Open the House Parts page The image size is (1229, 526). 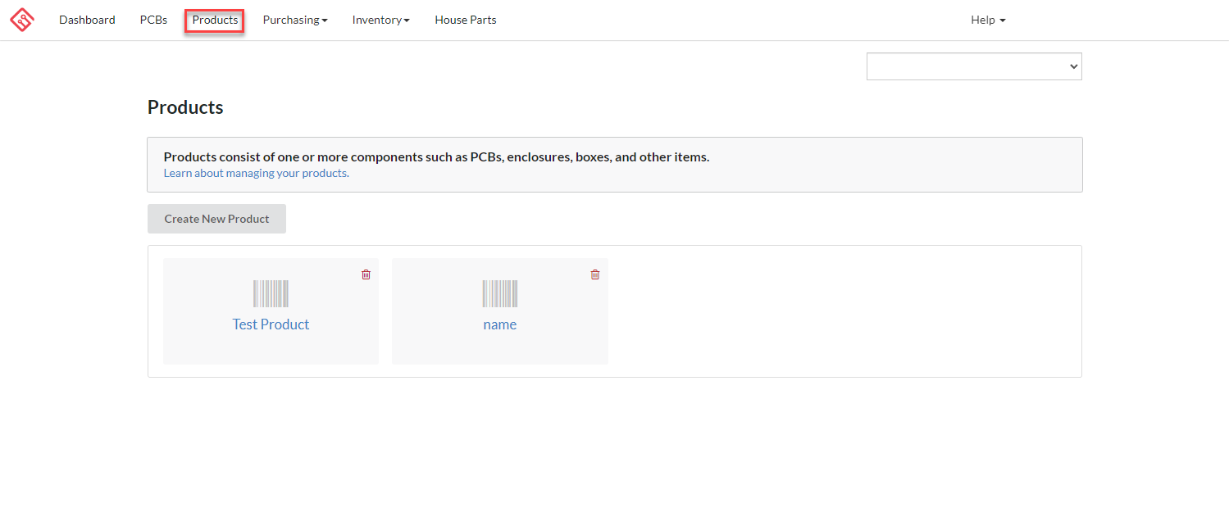click(466, 20)
